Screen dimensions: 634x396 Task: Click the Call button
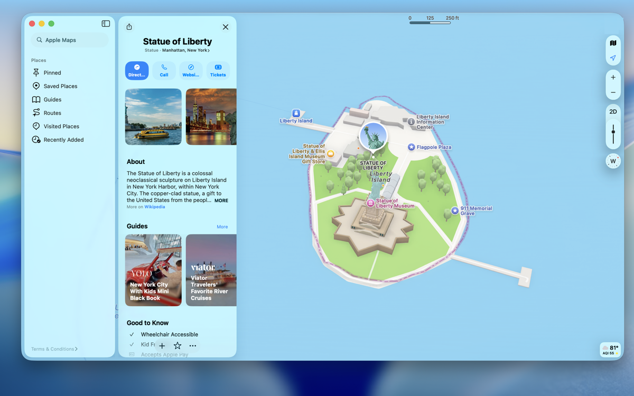(x=164, y=70)
